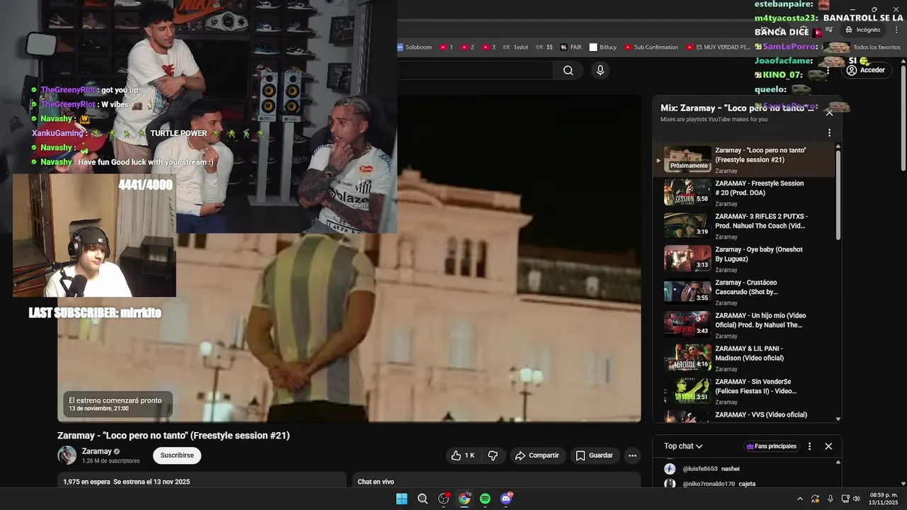Open Mix playlist options menu
The image size is (907, 510).
829,132
